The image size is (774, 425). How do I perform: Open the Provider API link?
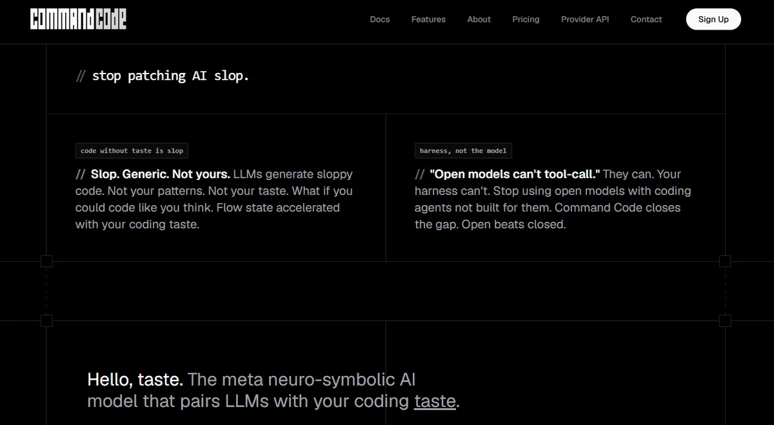pyautogui.click(x=585, y=19)
